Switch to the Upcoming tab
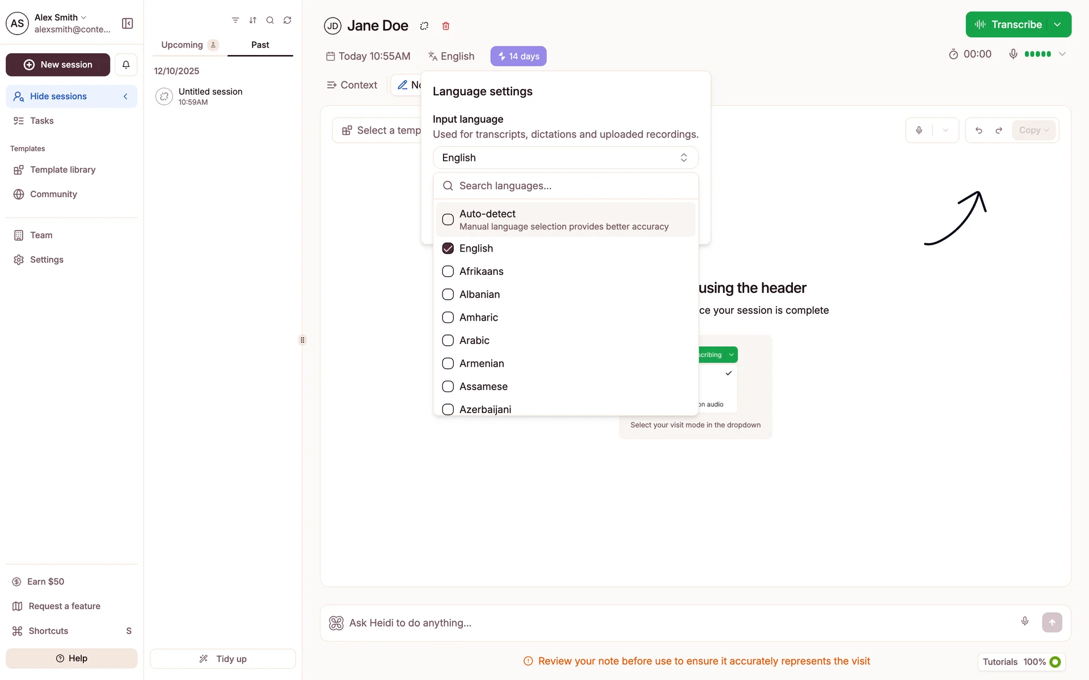Image resolution: width=1089 pixels, height=680 pixels. click(x=182, y=45)
